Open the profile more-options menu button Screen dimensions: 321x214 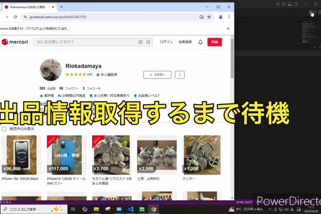(x=179, y=75)
